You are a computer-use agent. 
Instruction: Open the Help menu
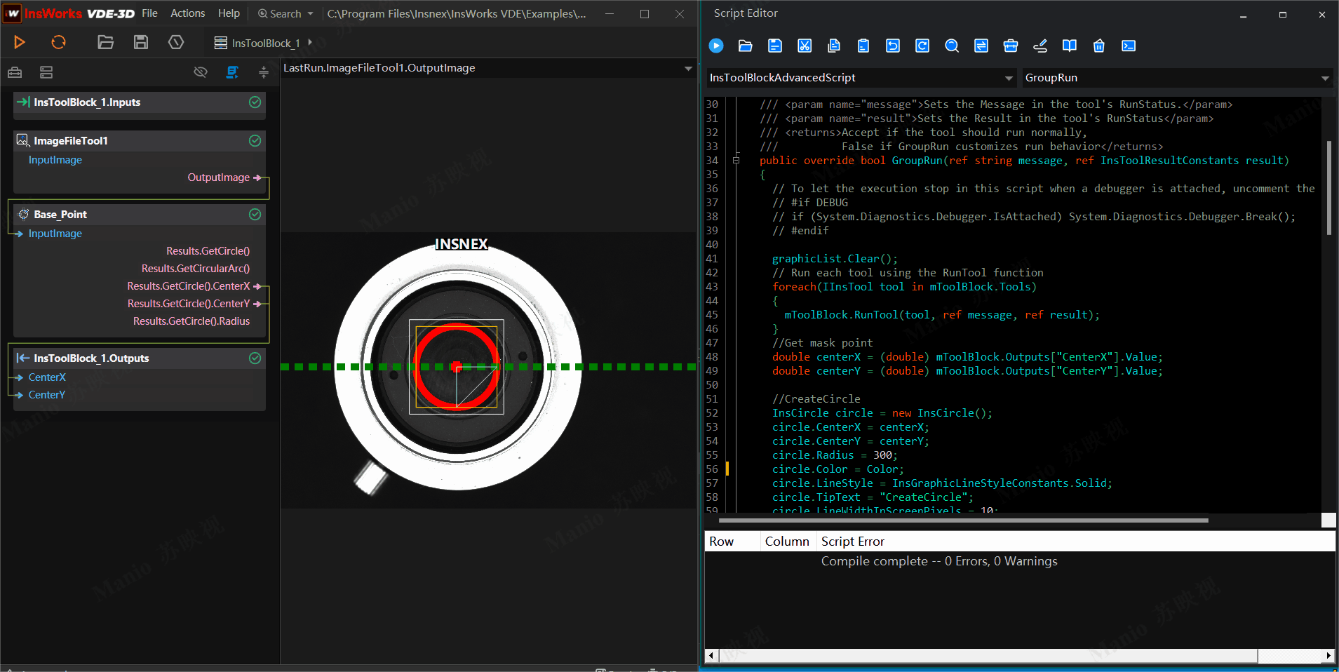coord(229,13)
